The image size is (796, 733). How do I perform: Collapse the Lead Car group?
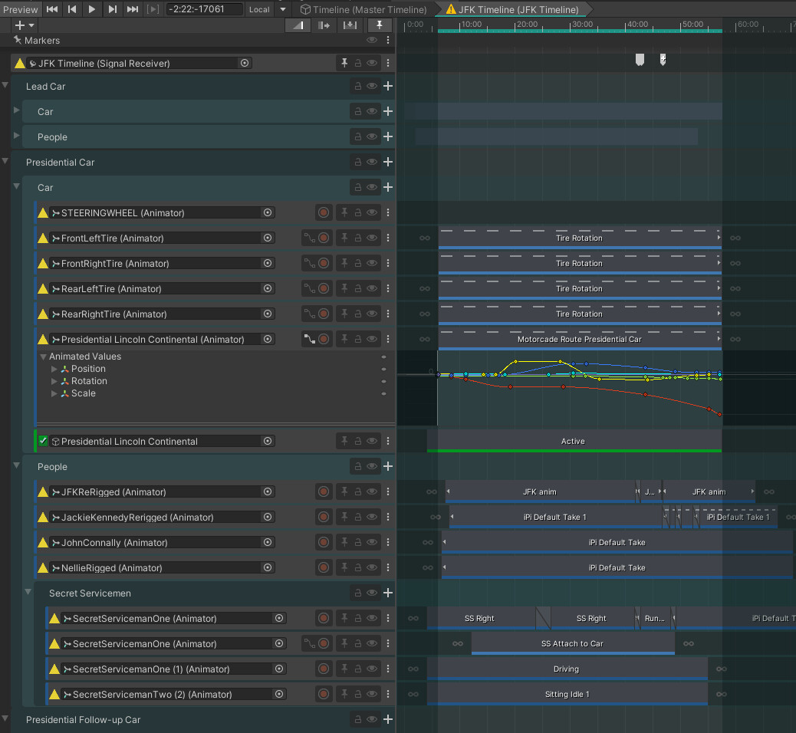coord(5,85)
